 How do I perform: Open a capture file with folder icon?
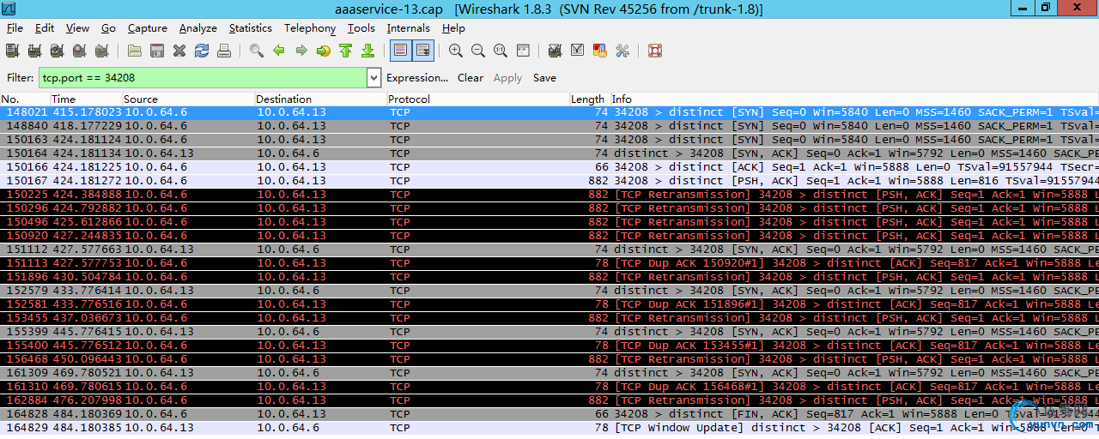[x=135, y=51]
